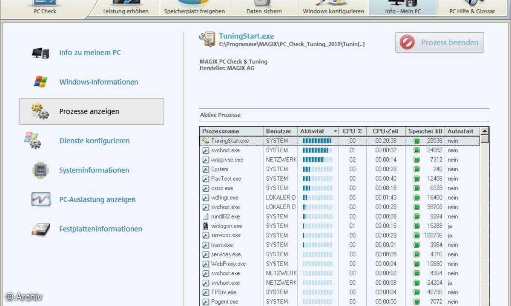
Task: Select the lsass.exe process name
Action: click(x=222, y=245)
